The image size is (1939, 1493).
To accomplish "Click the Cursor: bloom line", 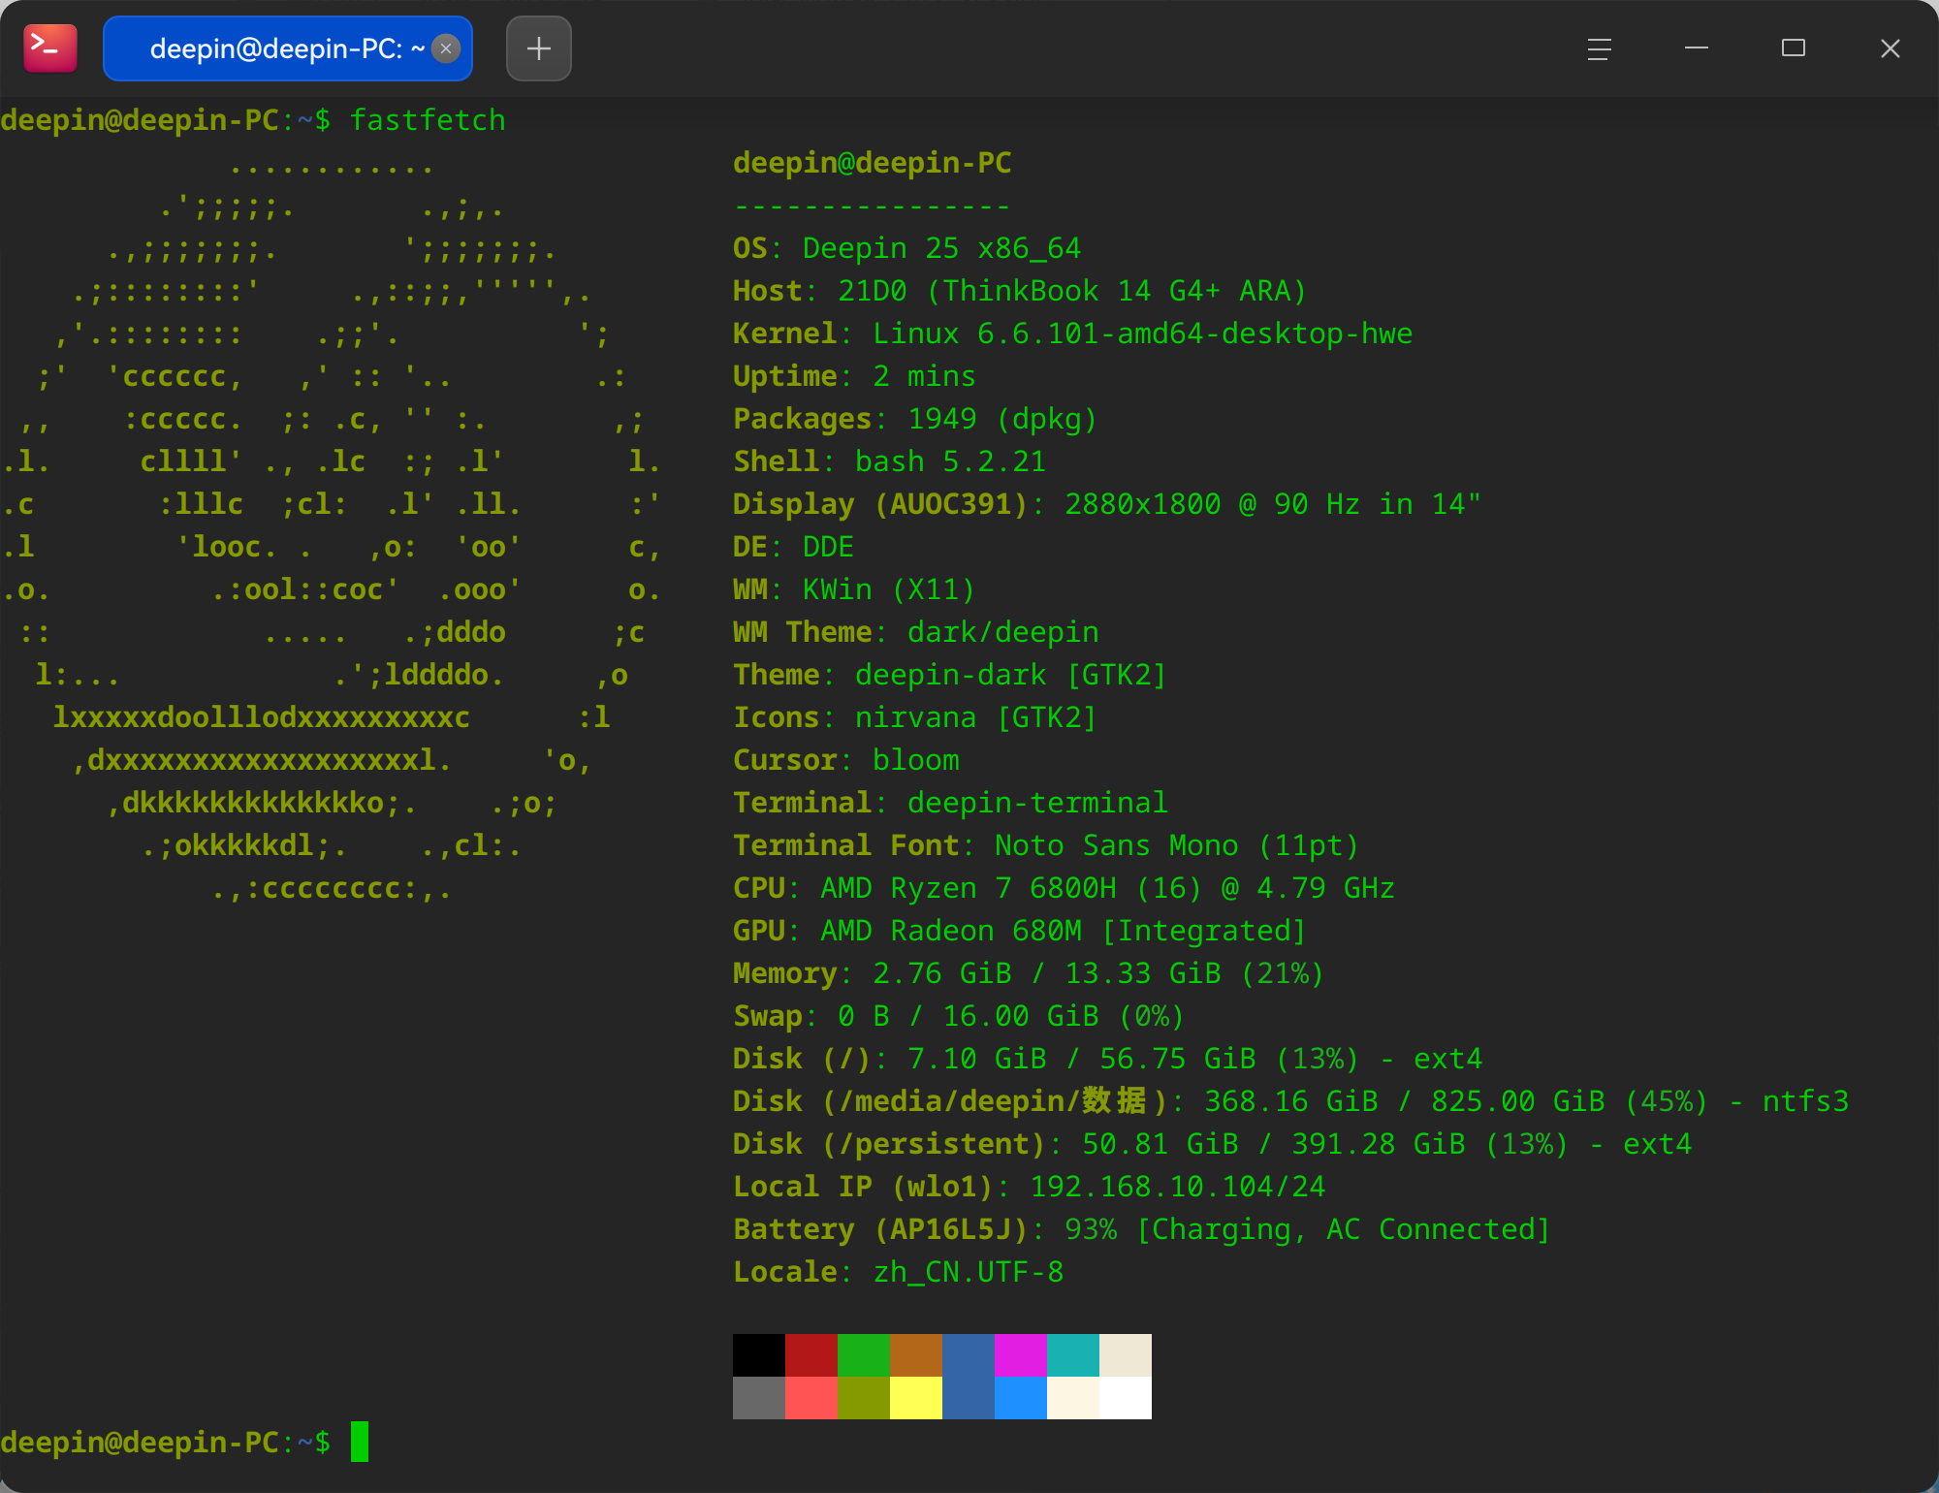I will pos(846,760).
